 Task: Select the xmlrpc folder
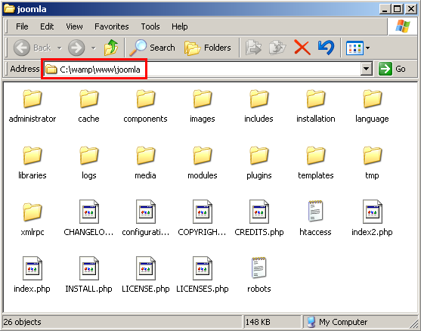pos(33,220)
